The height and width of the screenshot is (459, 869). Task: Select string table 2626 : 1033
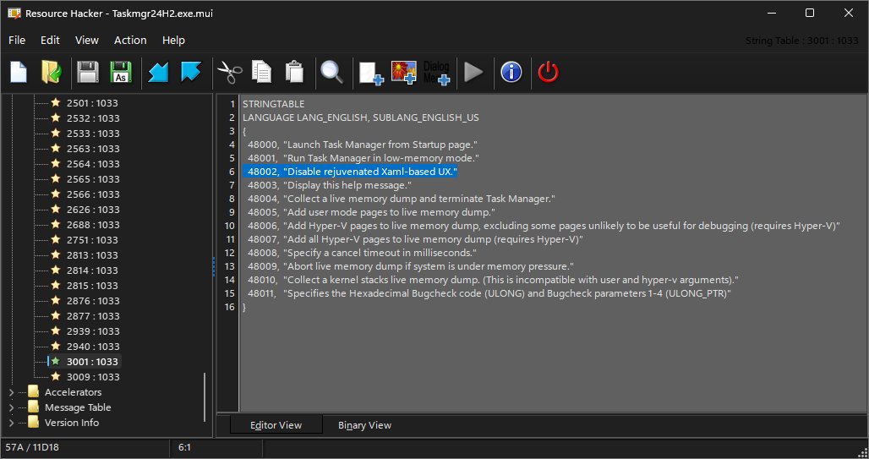tap(92, 210)
